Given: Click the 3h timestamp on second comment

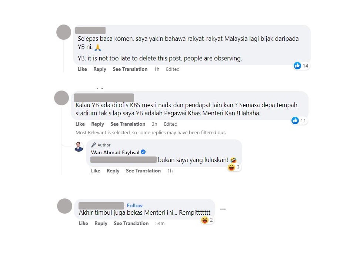Looking at the screenshot, I should pos(154,124).
